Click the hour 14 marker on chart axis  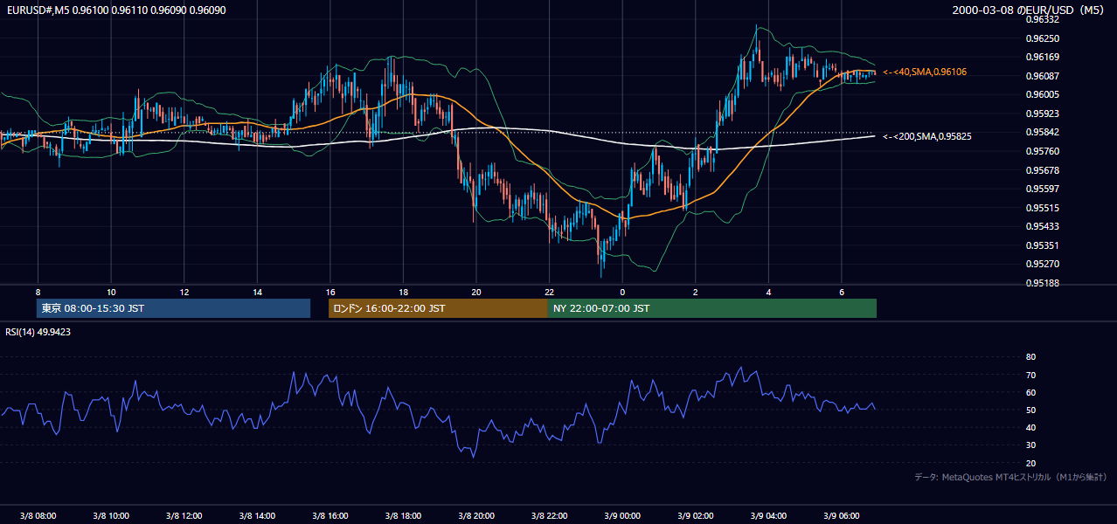257,292
